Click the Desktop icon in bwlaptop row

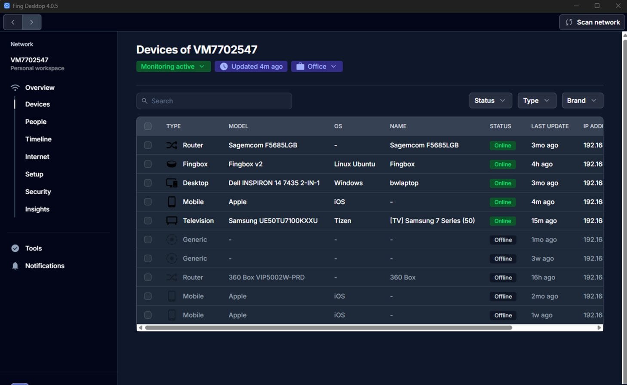(x=172, y=183)
